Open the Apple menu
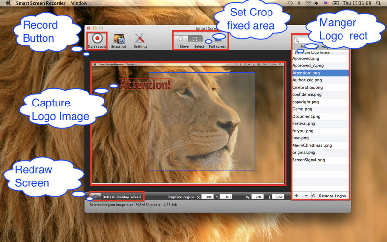This screenshot has width=387, height=242. [x=8, y=3]
